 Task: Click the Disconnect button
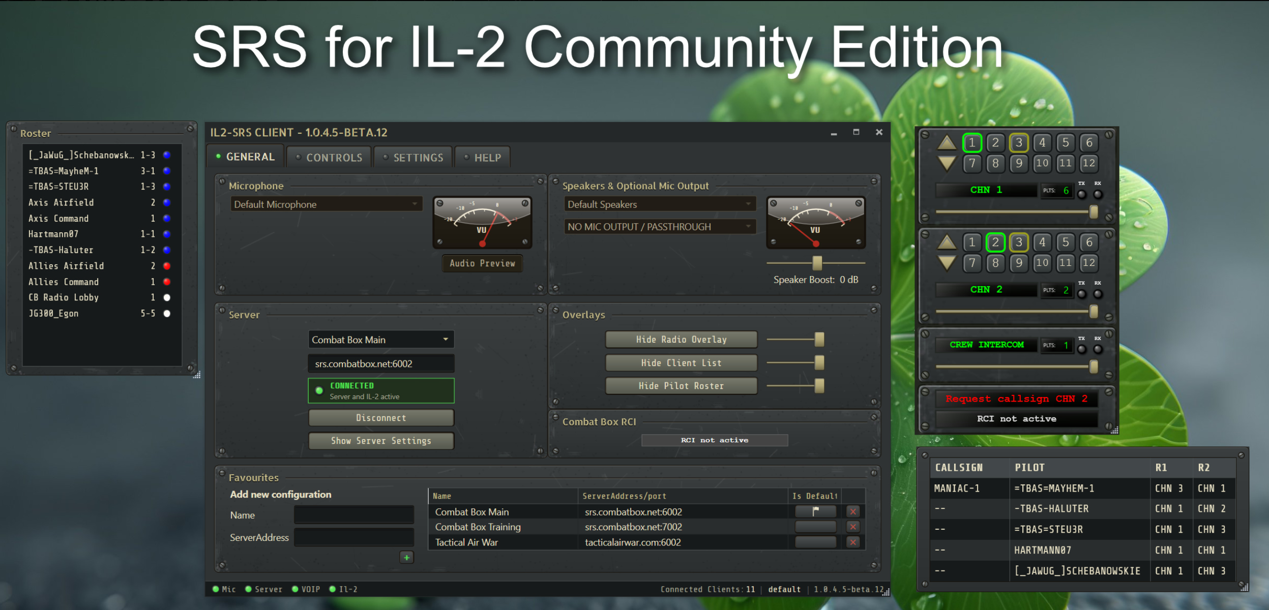[x=381, y=418]
